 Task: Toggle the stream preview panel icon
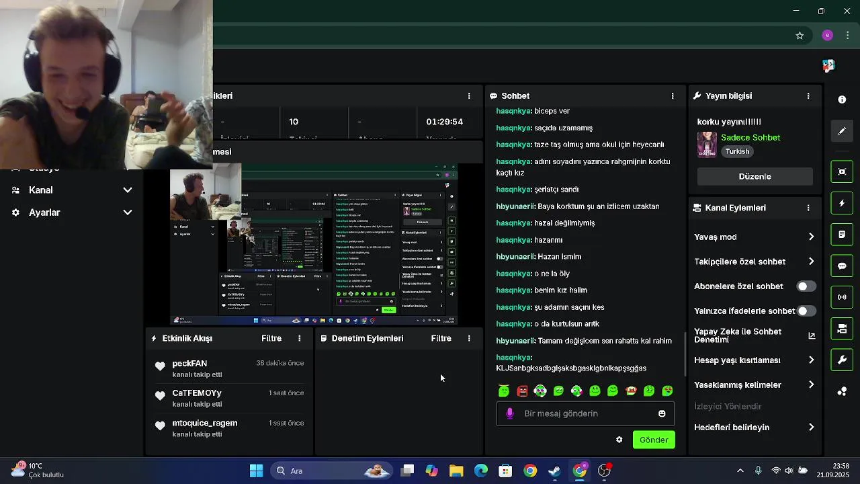[x=842, y=171]
